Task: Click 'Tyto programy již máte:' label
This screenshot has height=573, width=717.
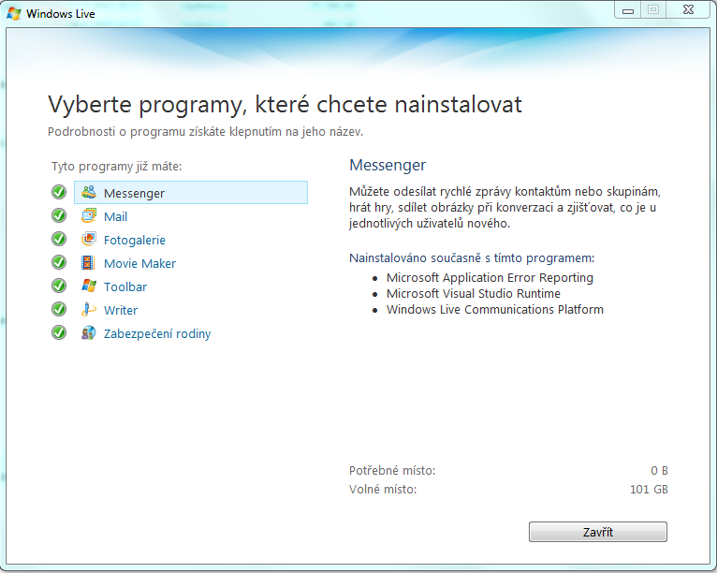Action: pos(117,167)
